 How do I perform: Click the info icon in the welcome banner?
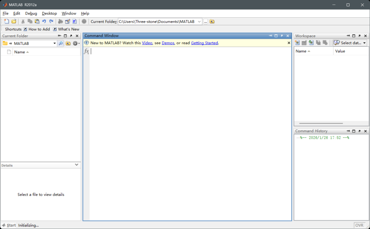87,43
